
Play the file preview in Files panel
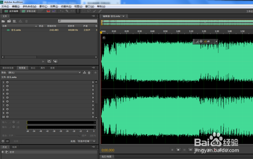point(43,61)
